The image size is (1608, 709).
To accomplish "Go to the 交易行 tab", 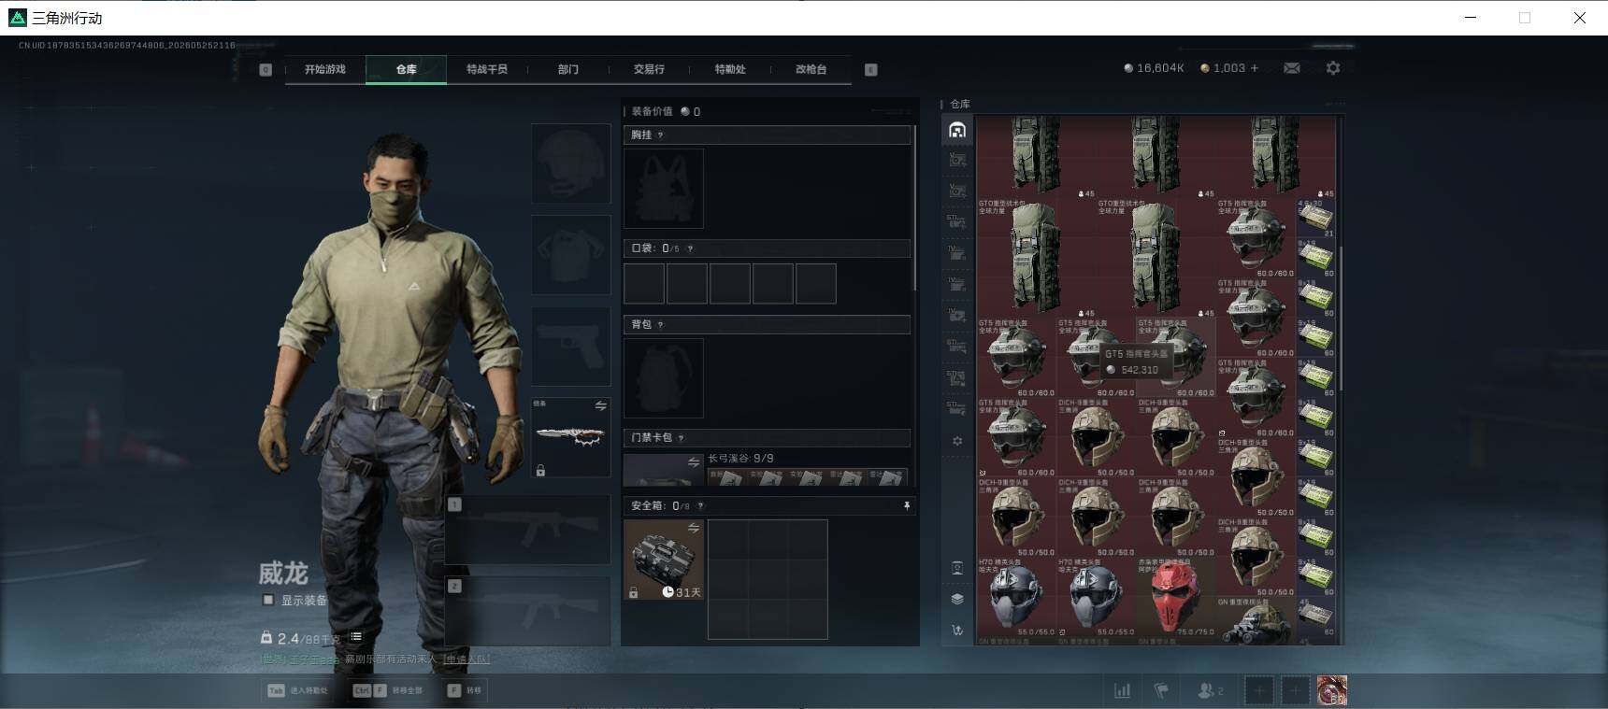I will [649, 69].
